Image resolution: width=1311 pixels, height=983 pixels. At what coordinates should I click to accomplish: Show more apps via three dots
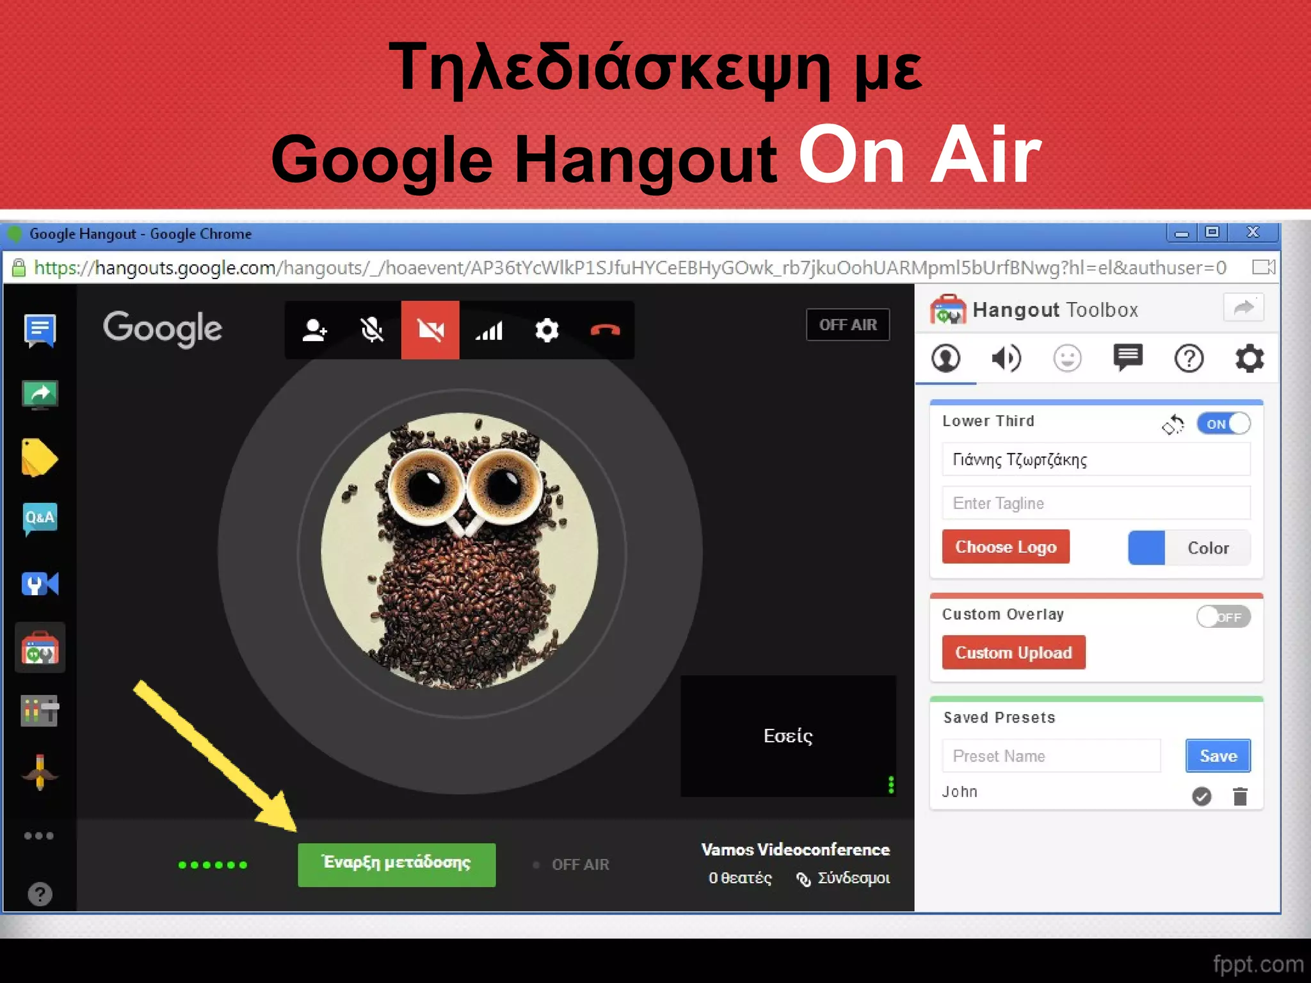pyautogui.click(x=39, y=835)
